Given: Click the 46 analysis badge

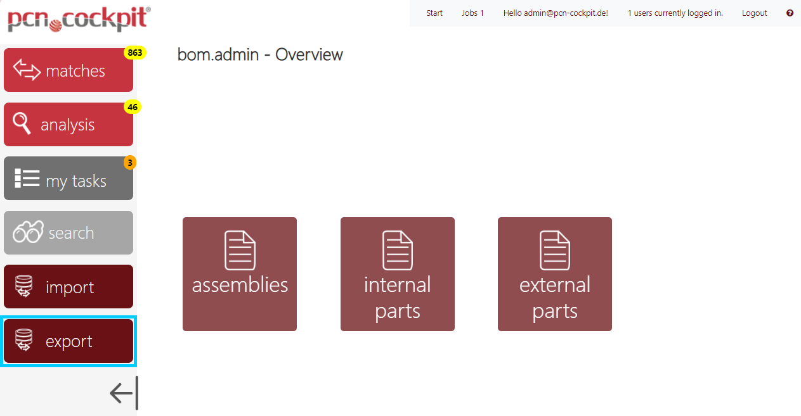Looking at the screenshot, I should [x=132, y=107].
